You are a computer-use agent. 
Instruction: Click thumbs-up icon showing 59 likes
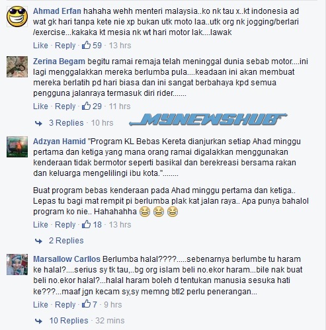(x=86, y=45)
